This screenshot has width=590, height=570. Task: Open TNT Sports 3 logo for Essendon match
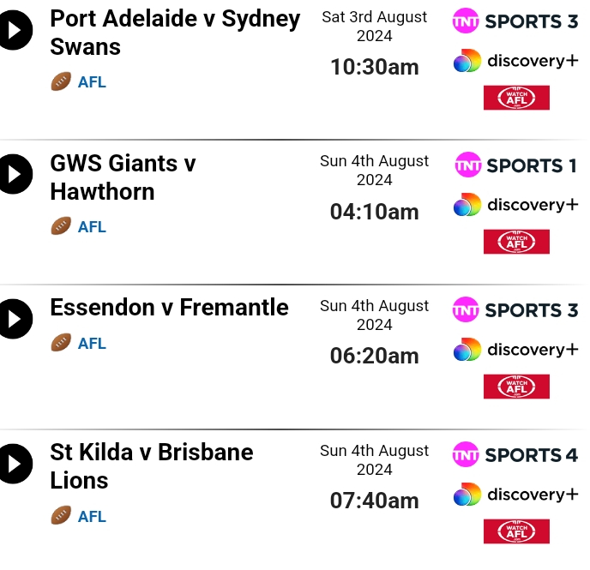tap(515, 309)
